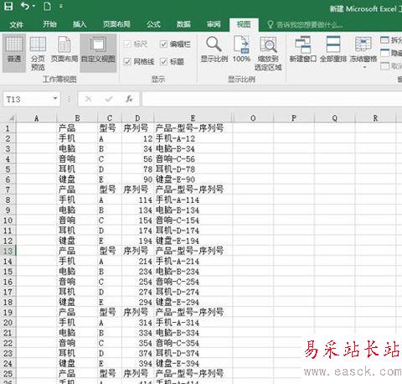Click cell 耳机 in row 5
The image size is (402, 384).
(77, 169)
